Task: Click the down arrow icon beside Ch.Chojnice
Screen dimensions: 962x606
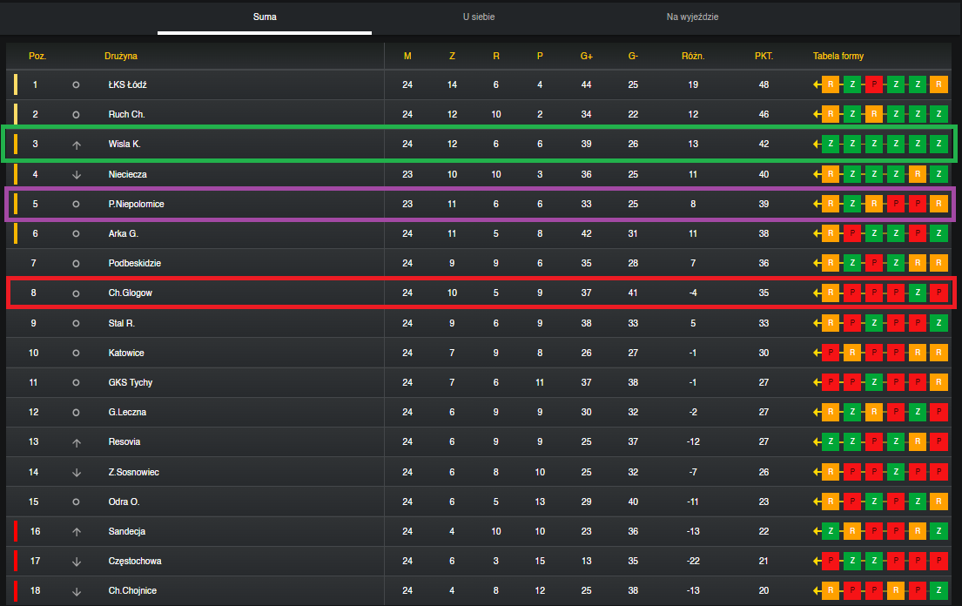Action: 77,592
